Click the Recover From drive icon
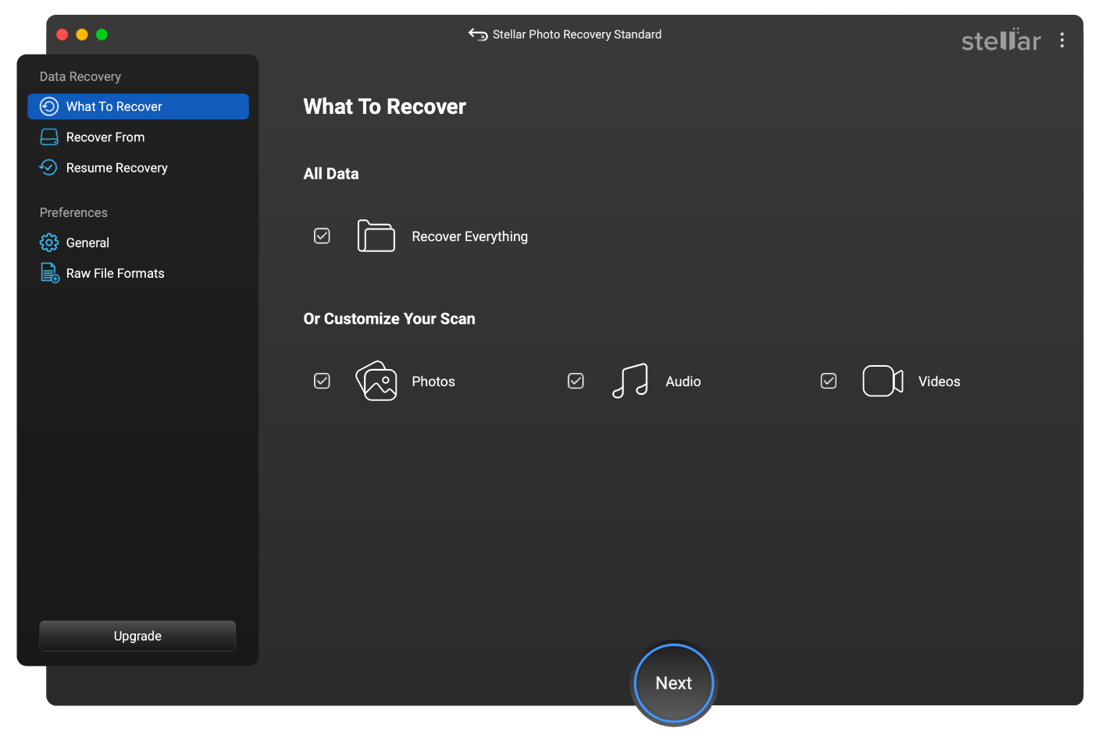This screenshot has height=742, width=1116. coord(49,137)
